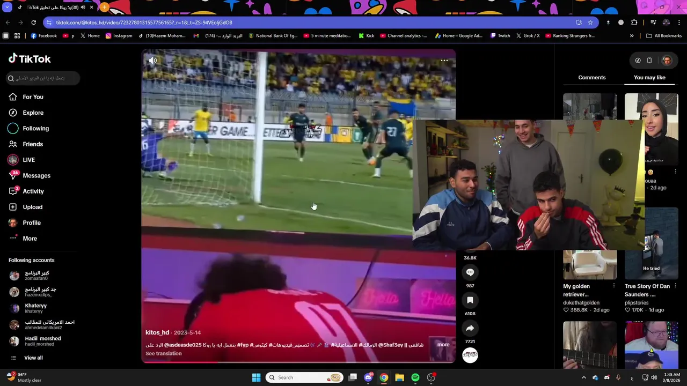Click the taskbar volume icon
687x386 pixels.
(x=654, y=377)
